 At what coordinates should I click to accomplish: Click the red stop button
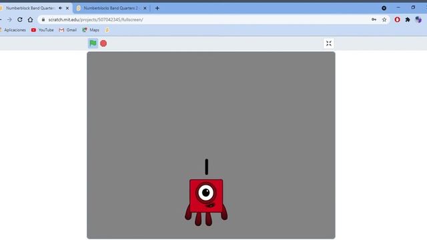pyautogui.click(x=103, y=43)
